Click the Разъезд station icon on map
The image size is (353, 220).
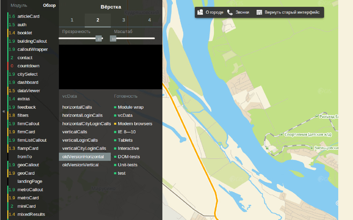pos(317,116)
